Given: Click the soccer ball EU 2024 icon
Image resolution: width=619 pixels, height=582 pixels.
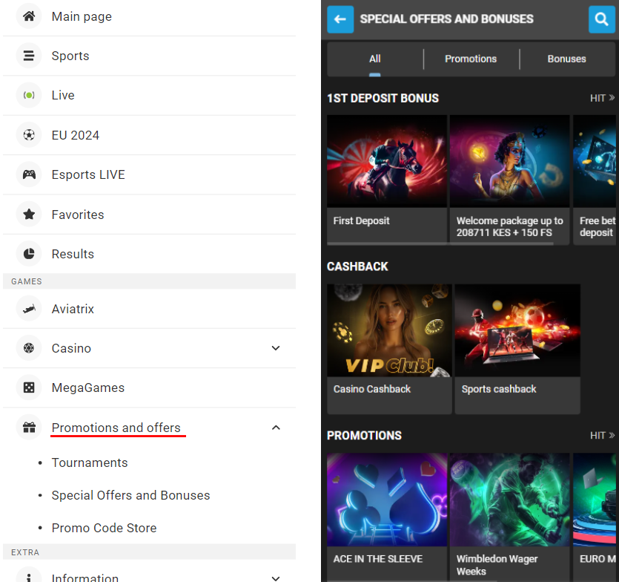Looking at the screenshot, I should coord(29,135).
